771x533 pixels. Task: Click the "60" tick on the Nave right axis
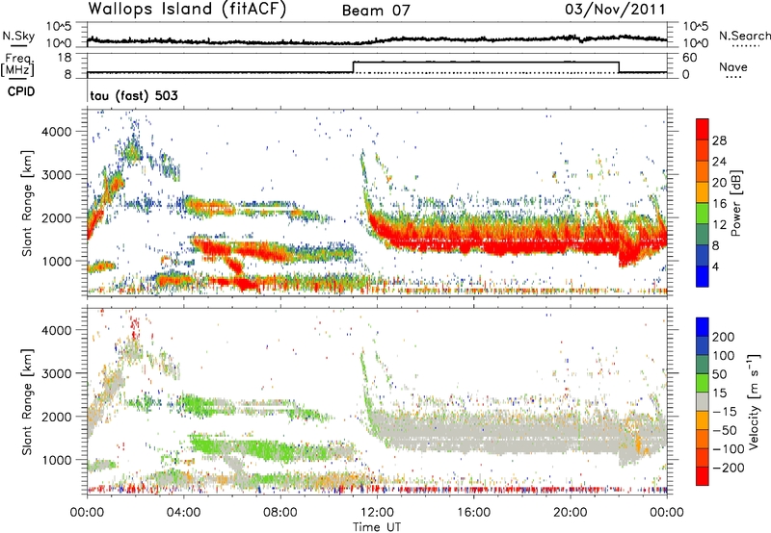[689, 58]
